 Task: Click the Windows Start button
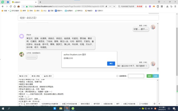[3, 108]
